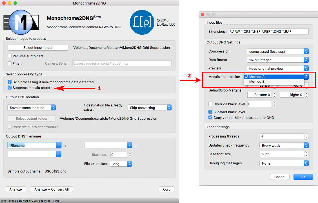The width and height of the screenshot is (318, 203).
Task: Open the Compression dropdown
Action: [x=277, y=51]
